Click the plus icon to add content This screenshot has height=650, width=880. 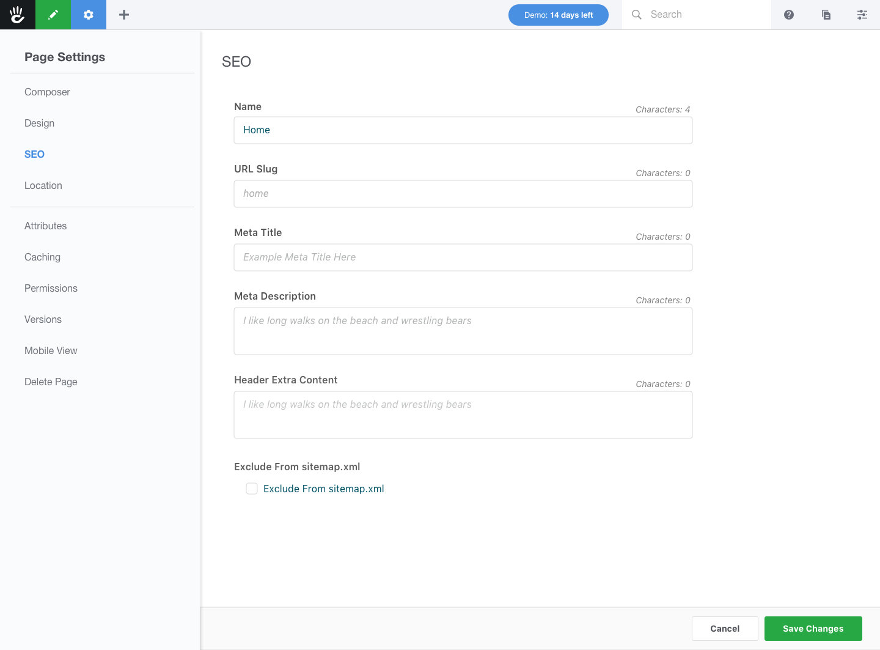[124, 14]
